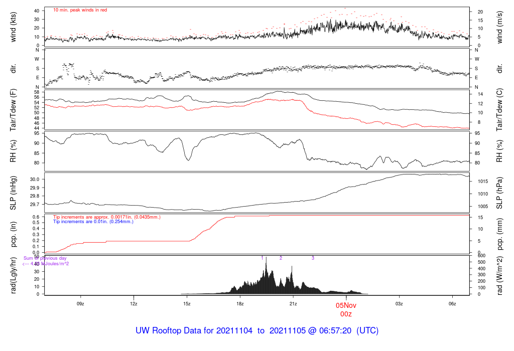This screenshot has height=351, width=514.
Task: Click the 'SLP (inHg)' axis label
Action: (13, 193)
